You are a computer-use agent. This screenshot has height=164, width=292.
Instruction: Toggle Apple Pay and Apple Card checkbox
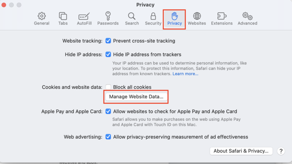tap(108, 111)
